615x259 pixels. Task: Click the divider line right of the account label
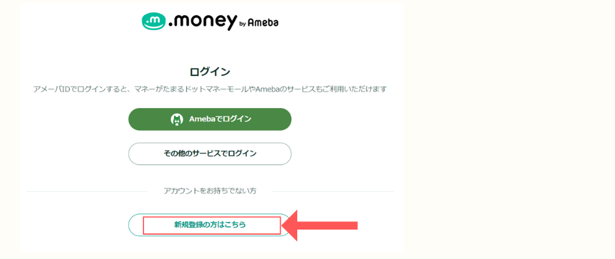click(x=332, y=192)
